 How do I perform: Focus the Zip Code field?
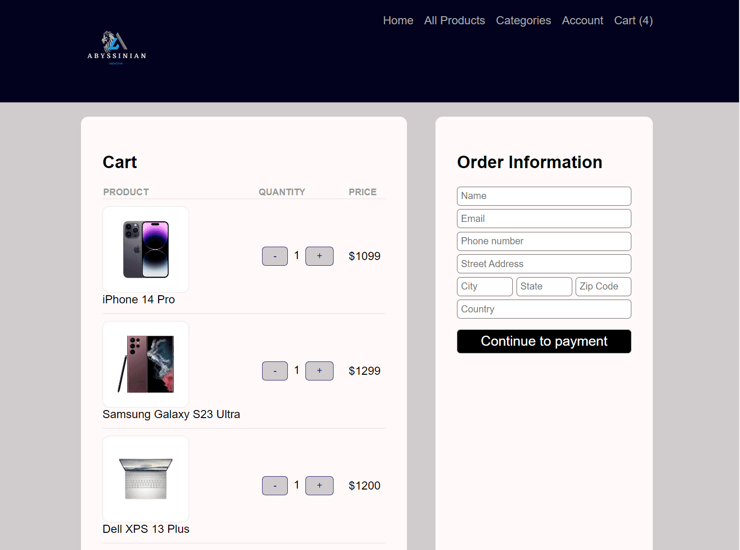[x=603, y=287]
